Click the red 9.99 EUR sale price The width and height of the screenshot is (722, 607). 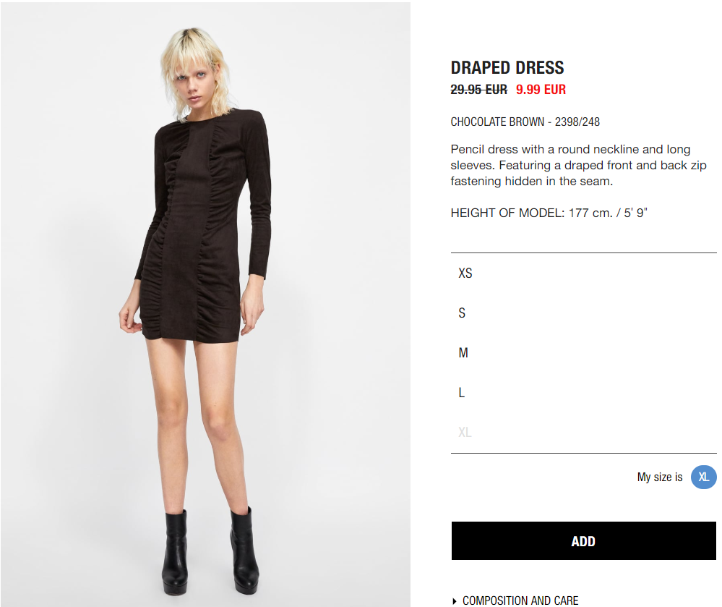pos(541,90)
